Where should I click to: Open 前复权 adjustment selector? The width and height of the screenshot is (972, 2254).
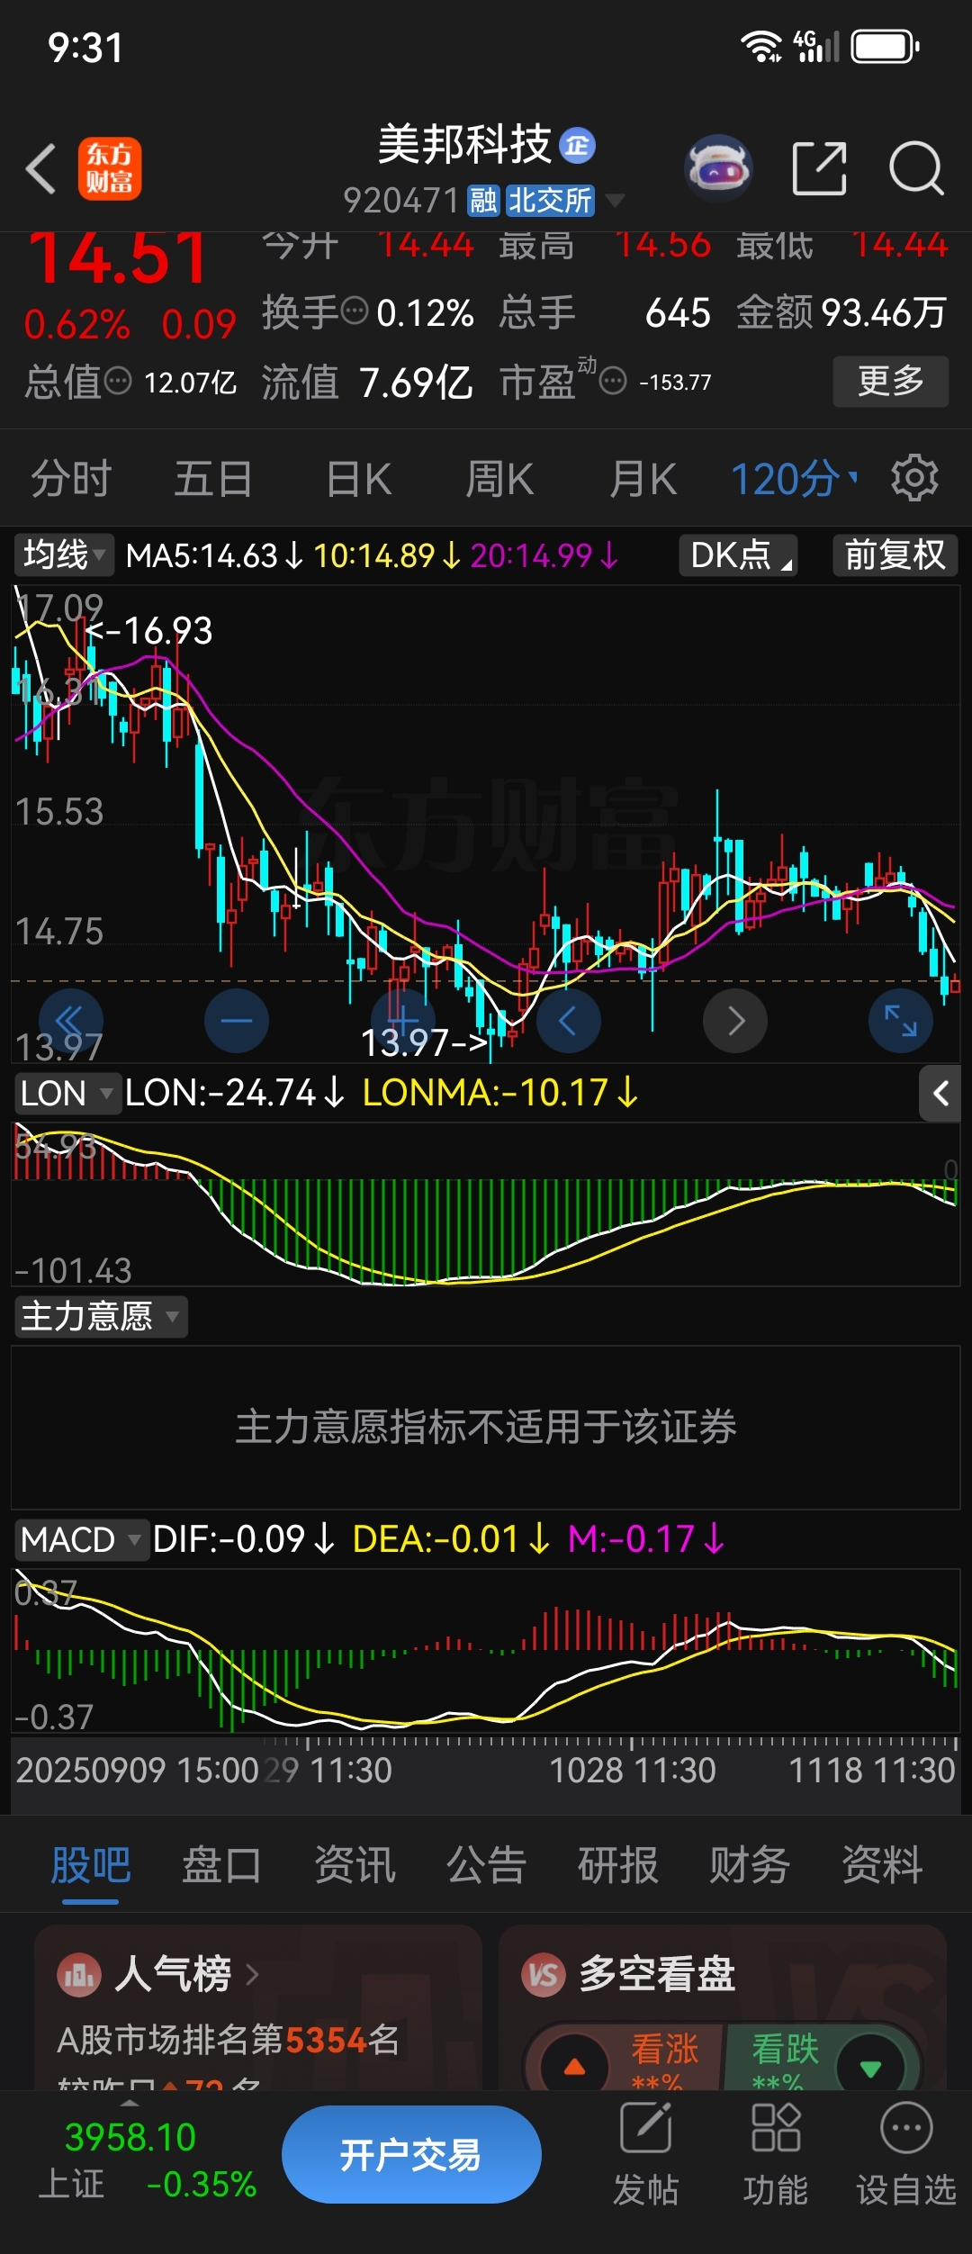point(895,554)
